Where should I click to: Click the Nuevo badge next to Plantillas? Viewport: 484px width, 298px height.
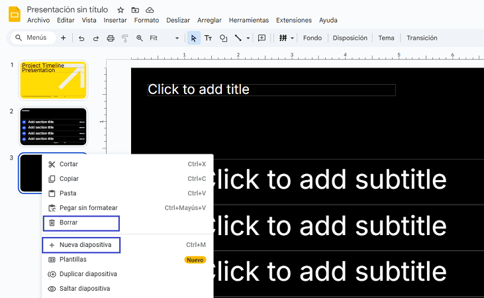195,260
